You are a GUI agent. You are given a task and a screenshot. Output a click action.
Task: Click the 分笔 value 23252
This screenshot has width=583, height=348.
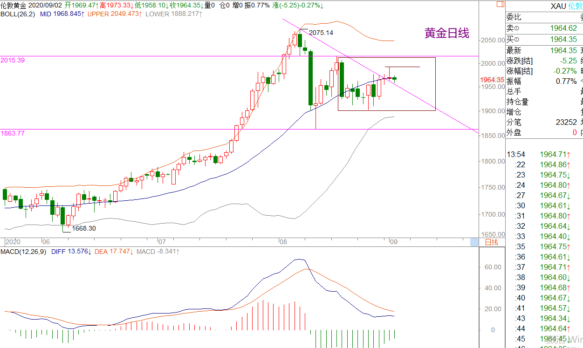(566, 123)
